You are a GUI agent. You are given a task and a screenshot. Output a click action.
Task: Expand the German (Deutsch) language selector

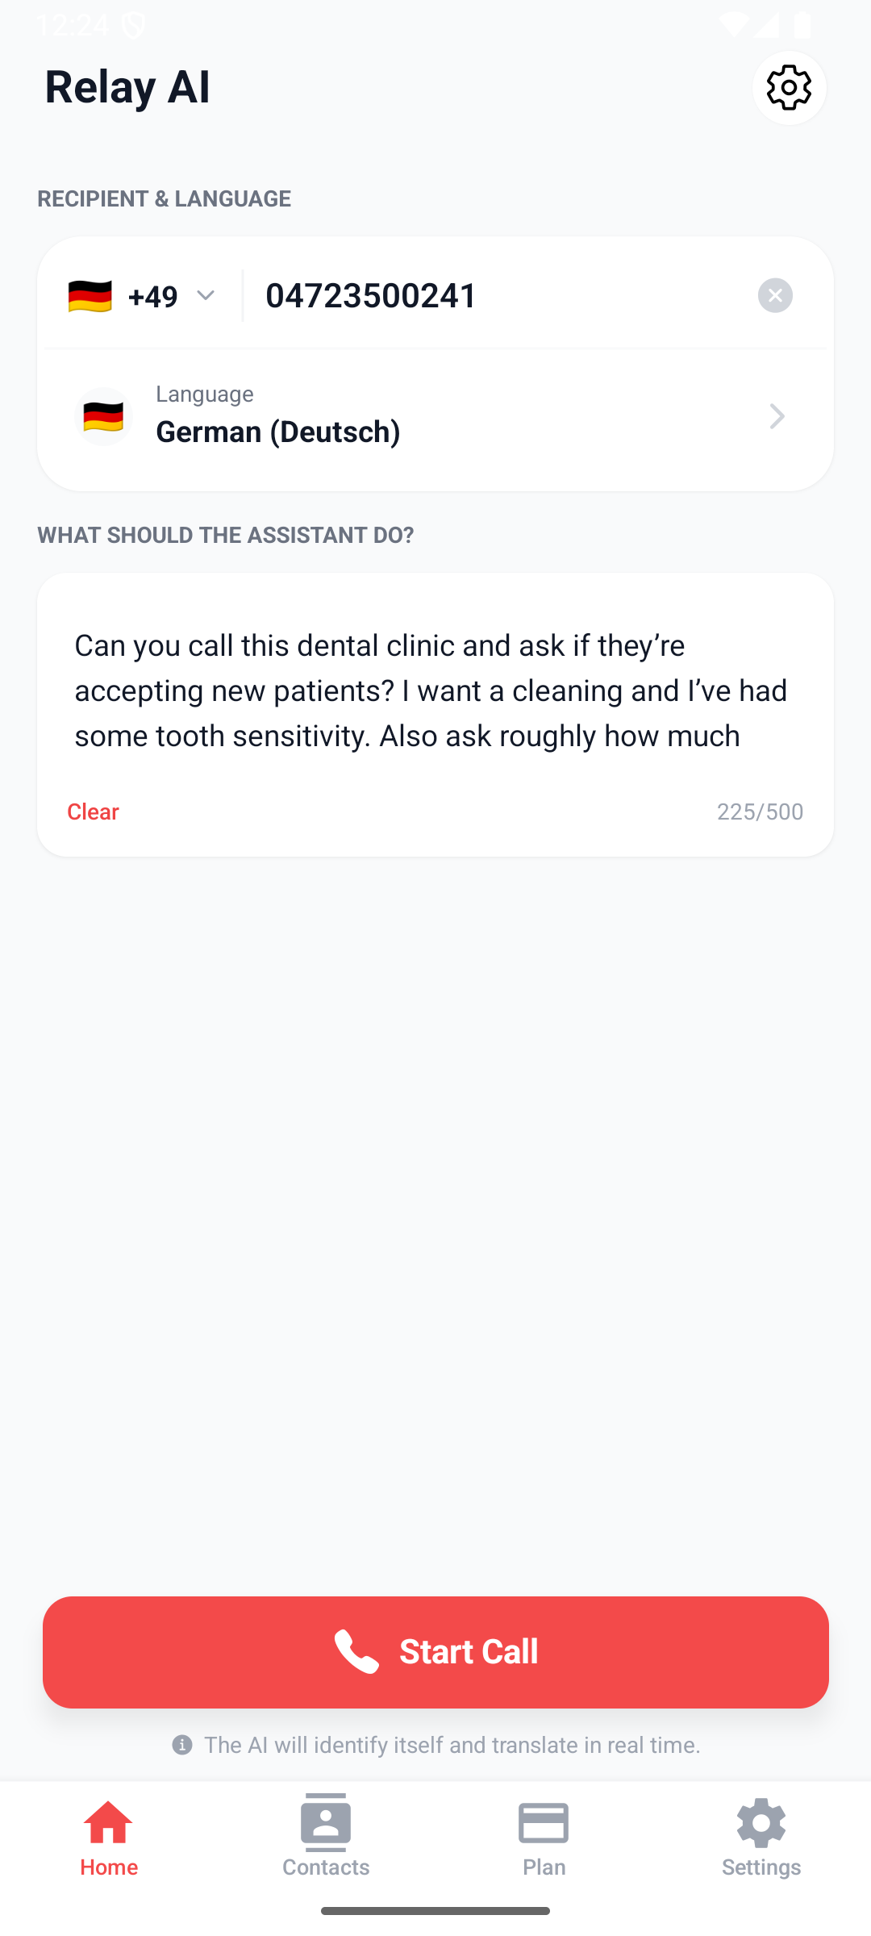click(x=435, y=416)
